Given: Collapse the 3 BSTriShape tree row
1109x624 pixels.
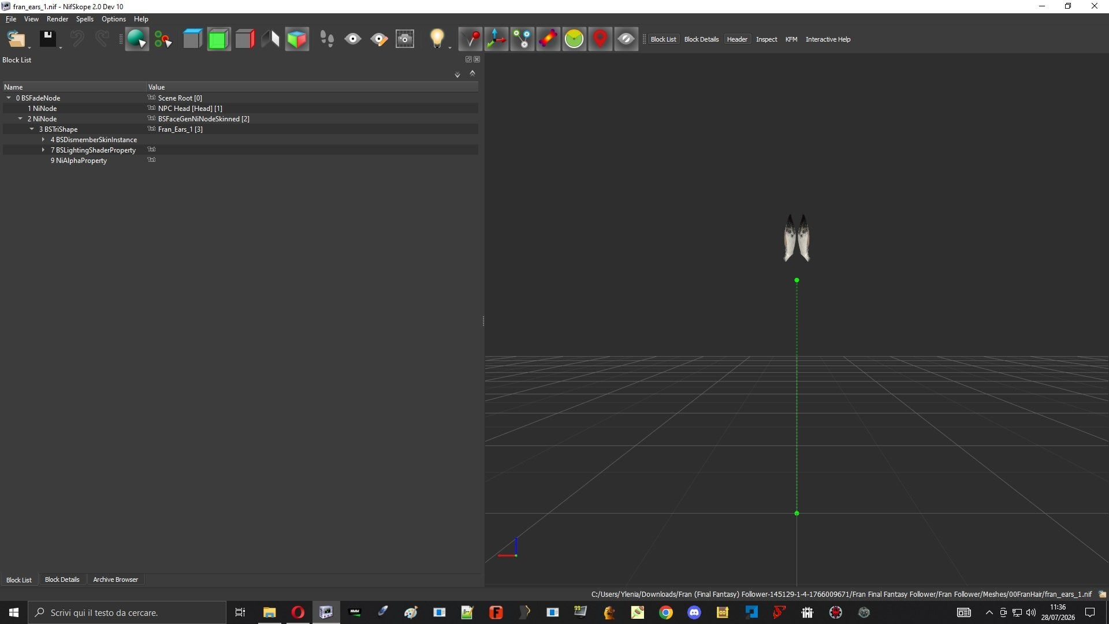Looking at the screenshot, I should coord(32,129).
